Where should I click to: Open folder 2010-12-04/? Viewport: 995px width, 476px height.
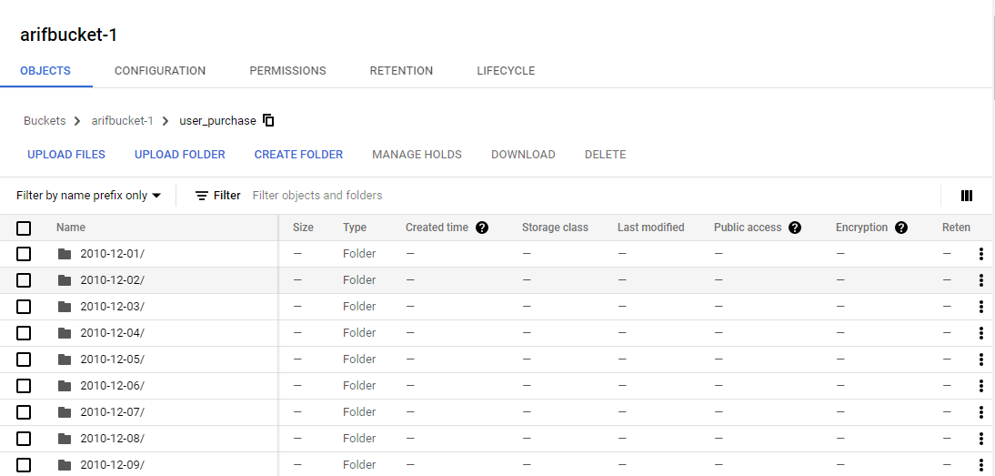(112, 333)
